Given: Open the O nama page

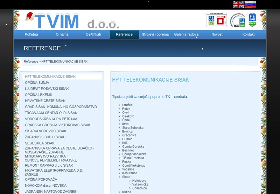Looking at the screenshot, I should coord(62,34).
